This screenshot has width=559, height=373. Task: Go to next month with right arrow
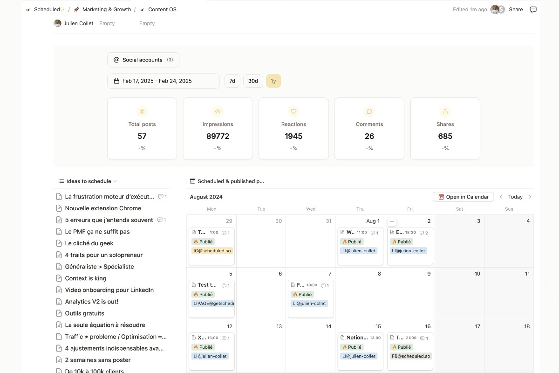coord(530,197)
